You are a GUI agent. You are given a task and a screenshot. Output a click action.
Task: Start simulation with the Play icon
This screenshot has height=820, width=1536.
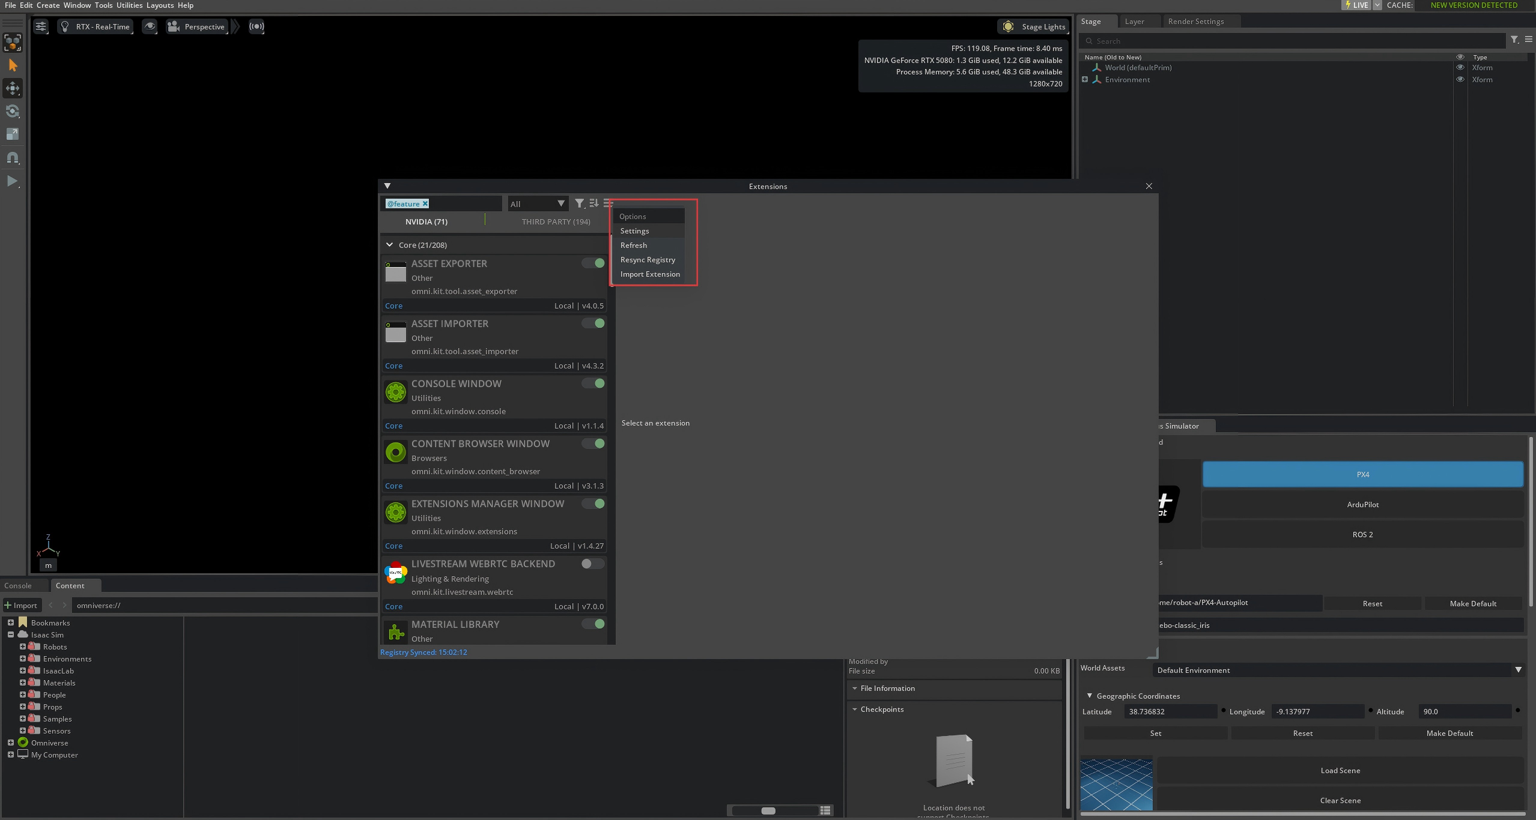[13, 181]
